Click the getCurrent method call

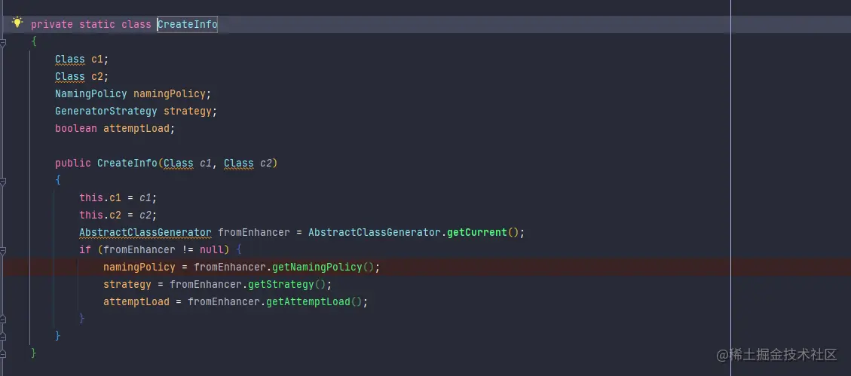[476, 233]
